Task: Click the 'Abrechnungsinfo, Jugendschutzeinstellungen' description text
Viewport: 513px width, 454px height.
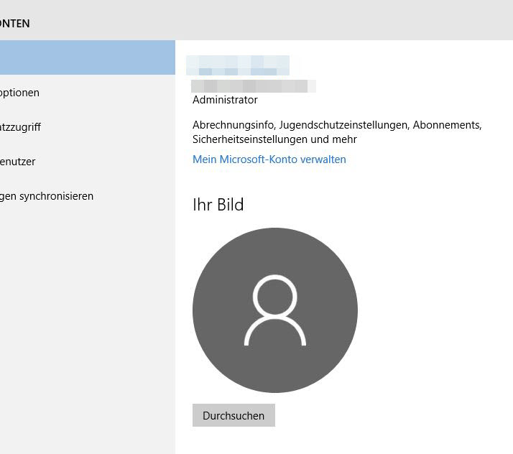Action: tap(337, 132)
